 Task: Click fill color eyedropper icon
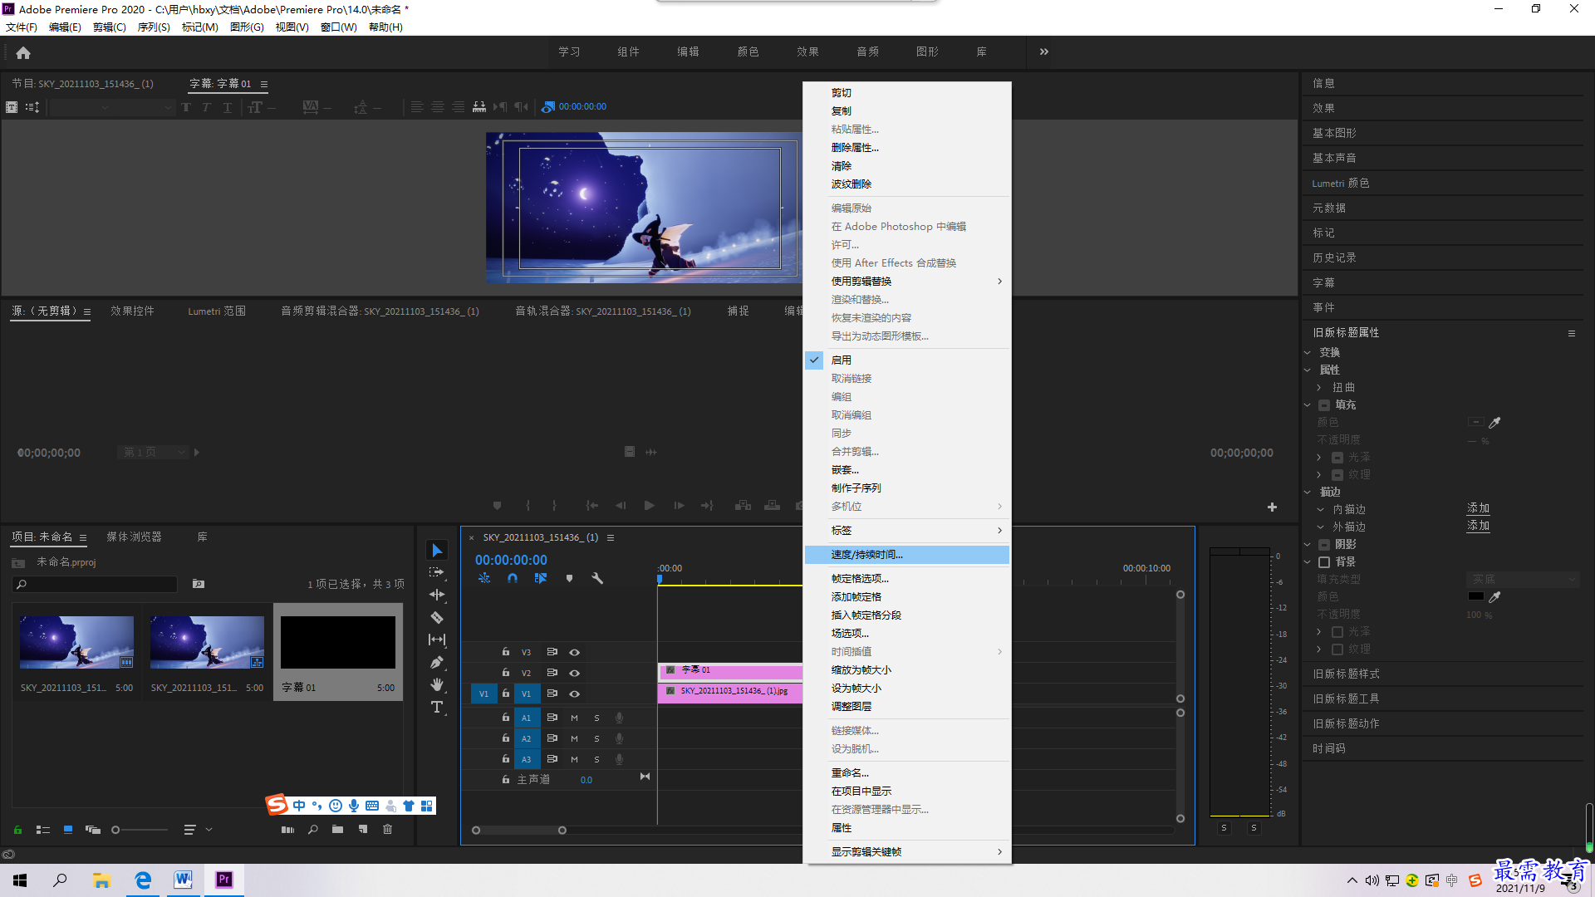(x=1494, y=423)
